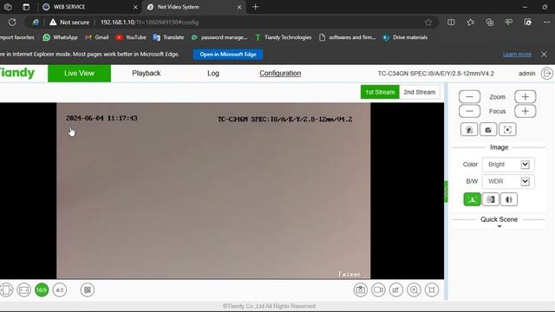Click the Zoom minus button
Viewport: 555px width, 312px height.
[469, 96]
